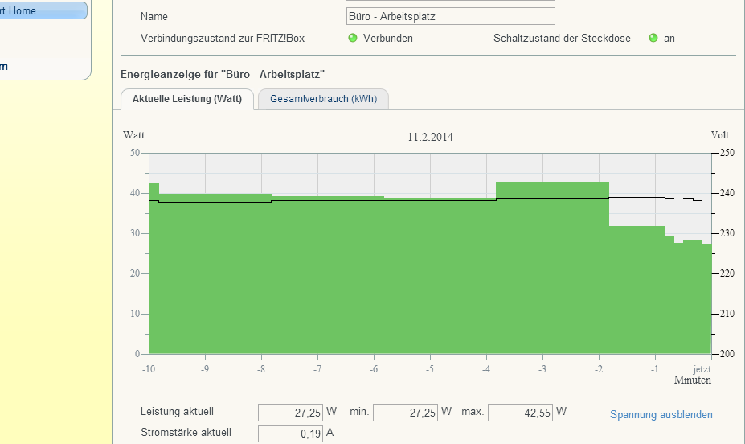Click the date 11.2.2014 above the chart
The width and height of the screenshot is (745, 444).
pyautogui.click(x=430, y=138)
